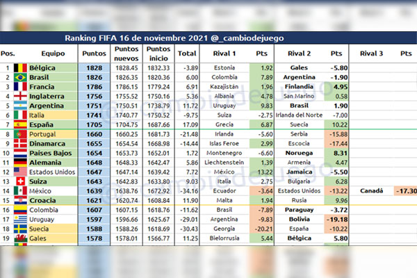Viewport: 417px width, 278px height.
Task: Select the 'Serbia' rival cell
Action: point(299,134)
